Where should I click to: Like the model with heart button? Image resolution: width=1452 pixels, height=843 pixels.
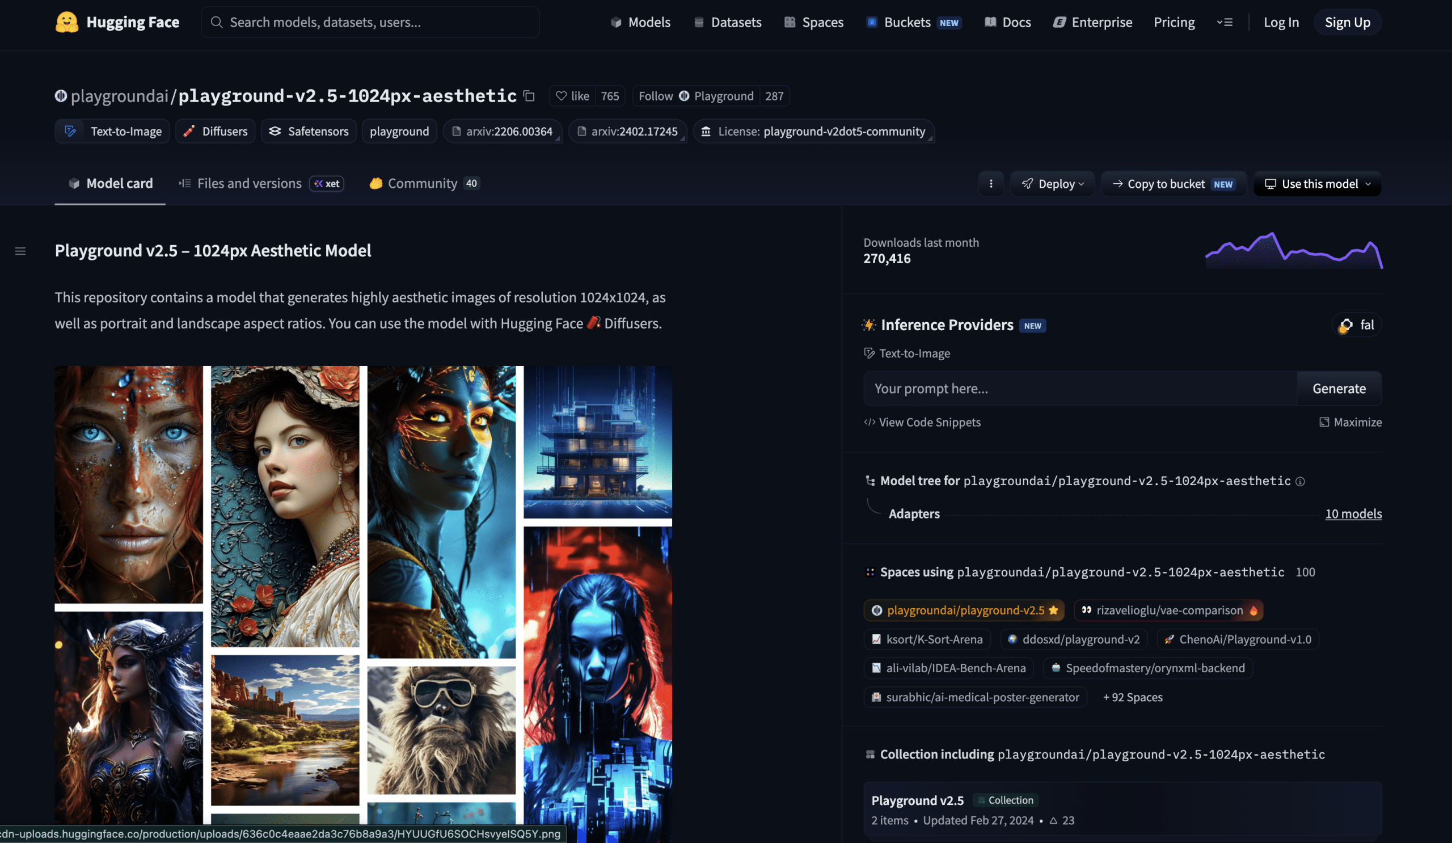coord(572,96)
